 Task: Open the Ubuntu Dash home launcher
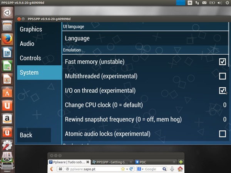pyautogui.click(x=7, y=13)
